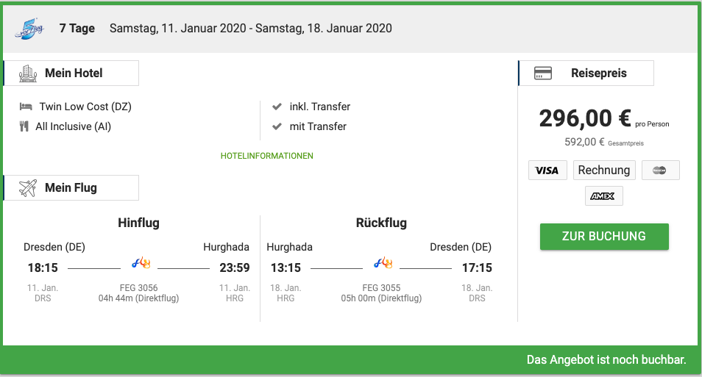The width and height of the screenshot is (702, 377).
Task: Select the VISA payment option
Action: (547, 170)
